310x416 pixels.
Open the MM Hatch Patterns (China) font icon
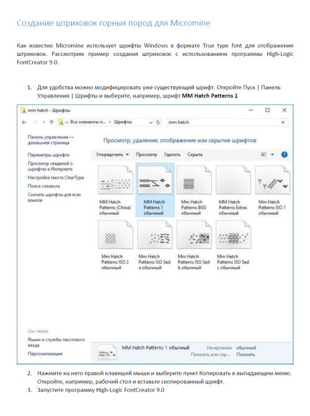(115, 180)
